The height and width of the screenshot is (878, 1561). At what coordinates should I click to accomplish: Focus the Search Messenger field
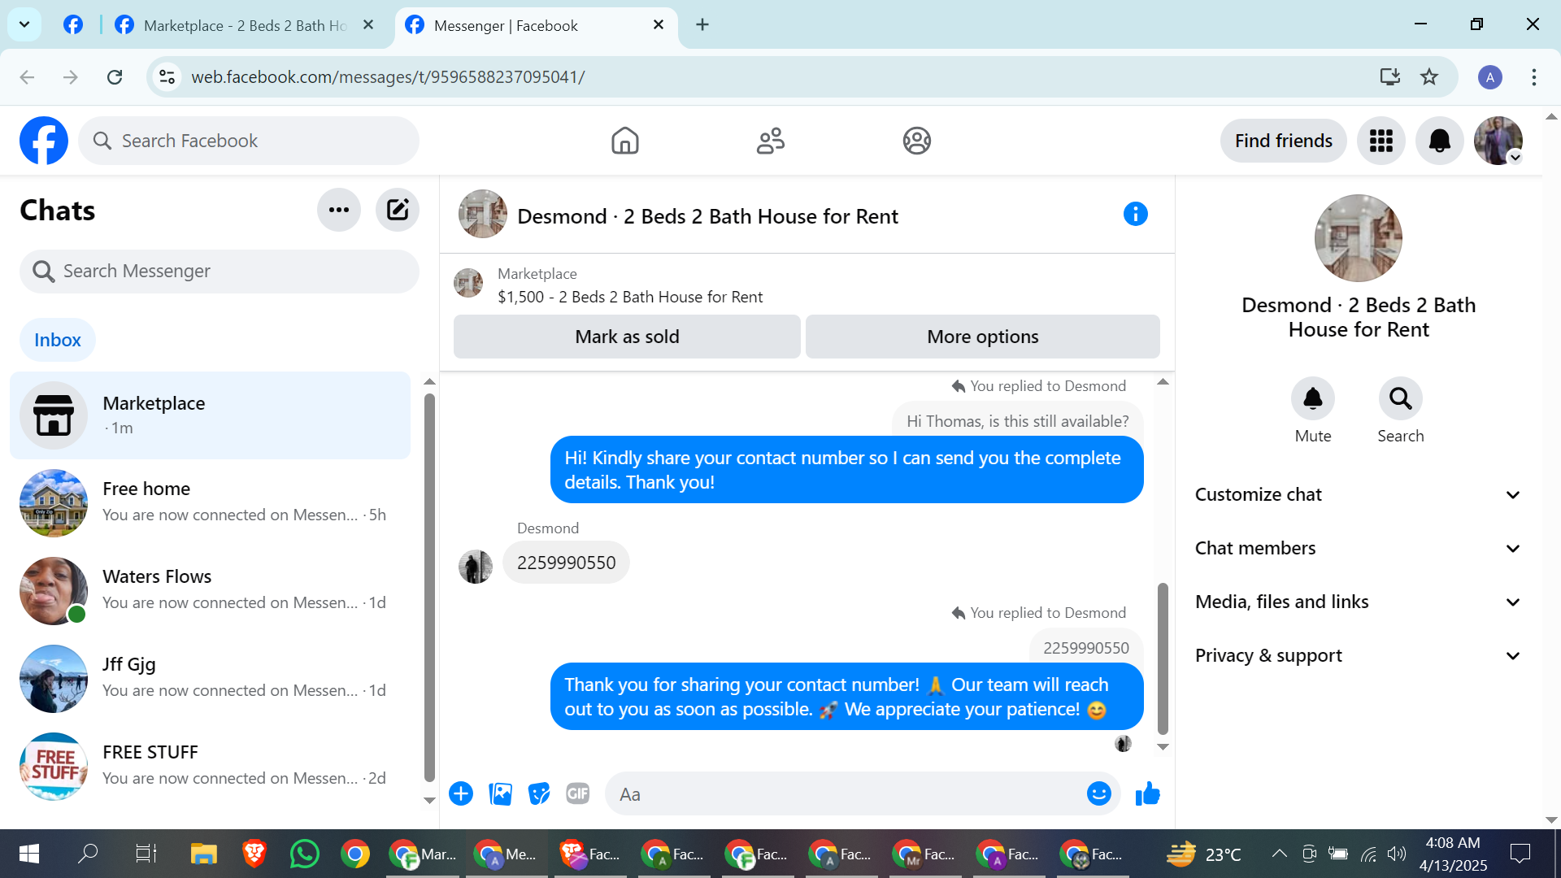point(220,271)
